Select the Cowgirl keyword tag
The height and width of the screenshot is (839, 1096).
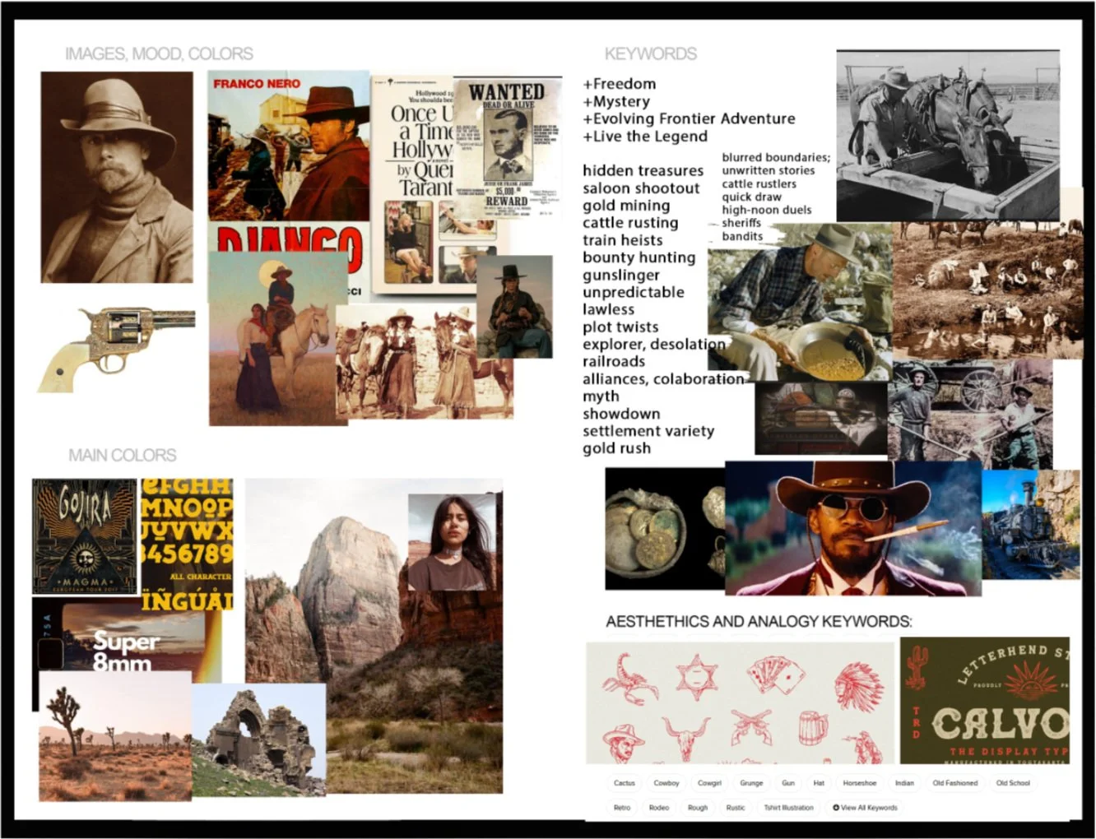pos(709,783)
